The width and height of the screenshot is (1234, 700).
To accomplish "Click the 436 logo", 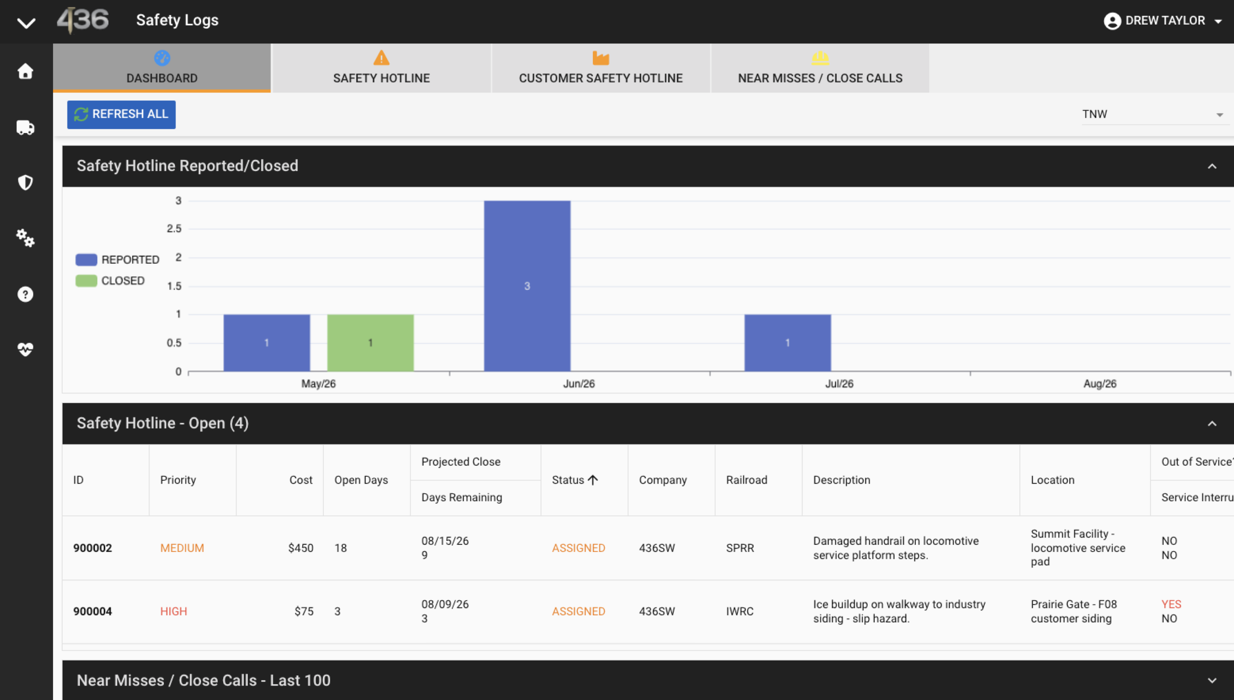I will [x=83, y=20].
